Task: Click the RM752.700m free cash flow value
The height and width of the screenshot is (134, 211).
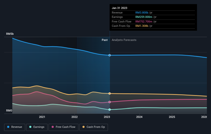Action: click(x=144, y=21)
